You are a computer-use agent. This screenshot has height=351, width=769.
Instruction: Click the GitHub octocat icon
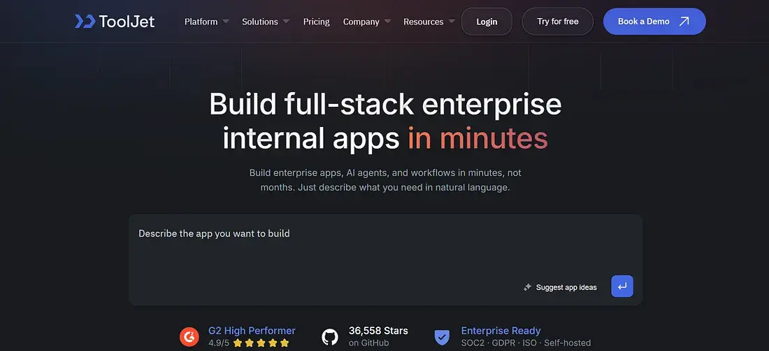point(331,337)
